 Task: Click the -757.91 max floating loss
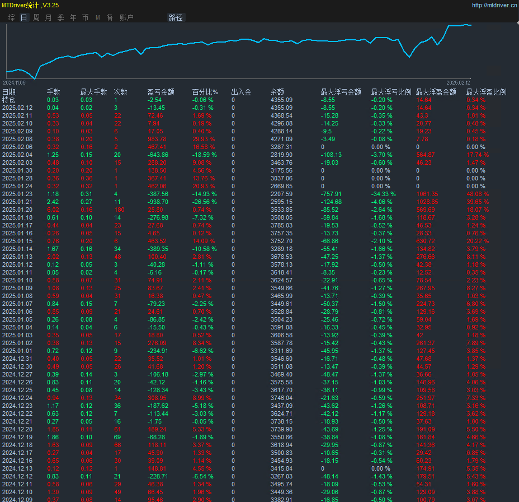click(x=331, y=194)
